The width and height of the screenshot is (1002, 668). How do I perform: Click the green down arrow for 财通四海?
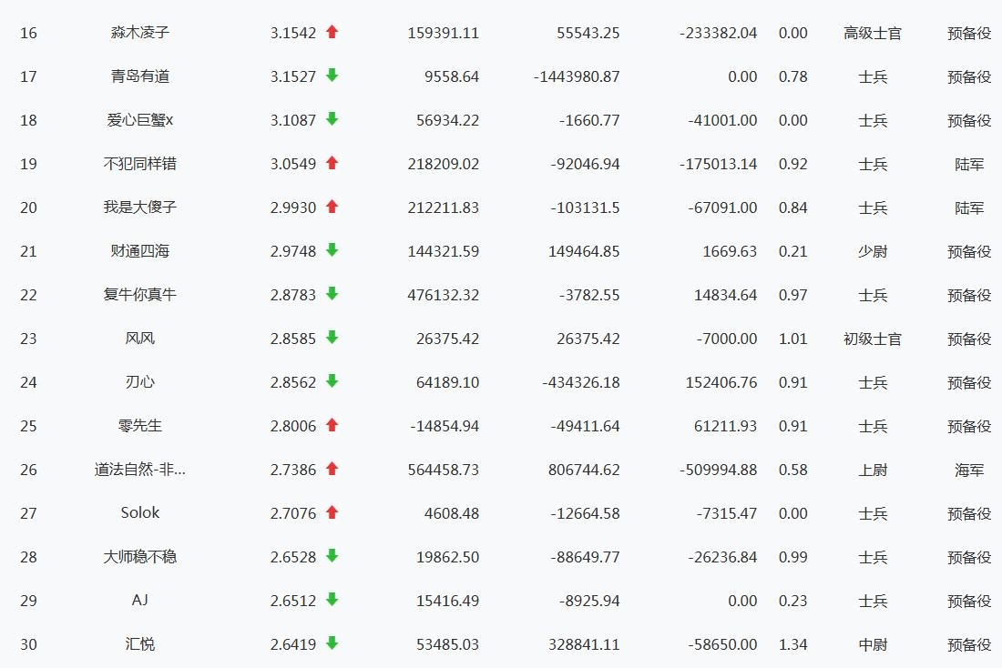332,250
